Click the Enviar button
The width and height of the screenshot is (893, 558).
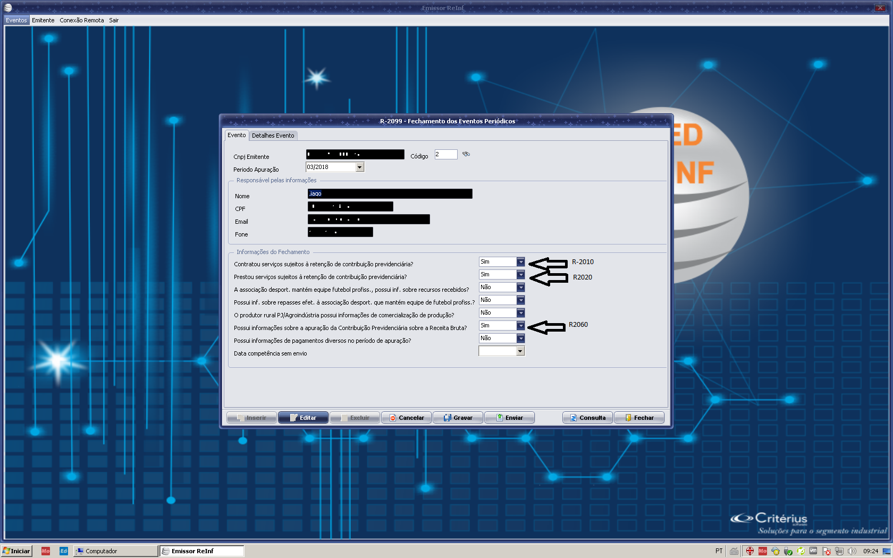(x=509, y=418)
